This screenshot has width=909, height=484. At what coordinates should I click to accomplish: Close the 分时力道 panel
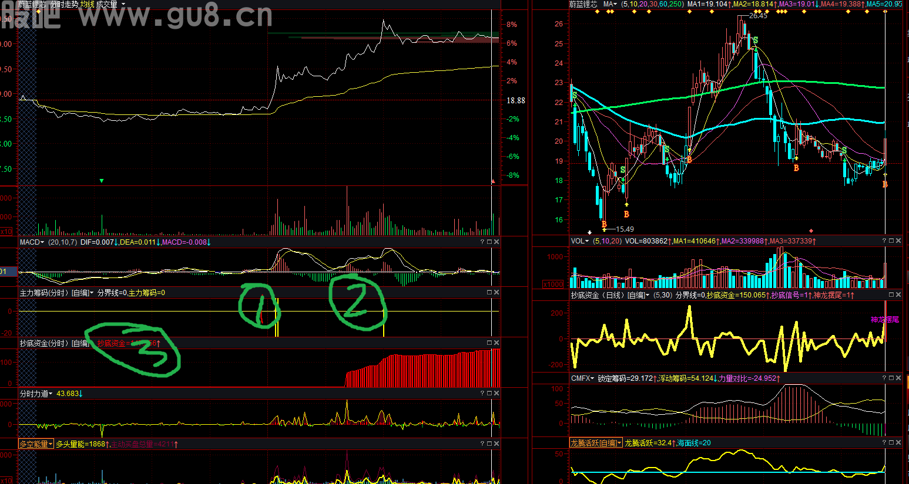497,393
